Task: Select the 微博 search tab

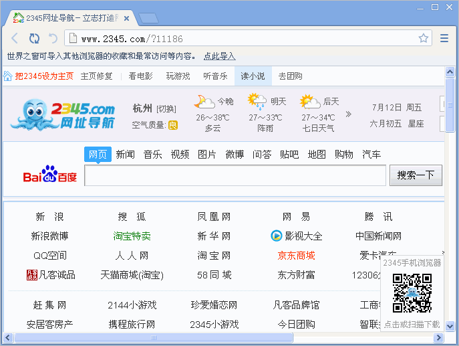Action: point(235,154)
